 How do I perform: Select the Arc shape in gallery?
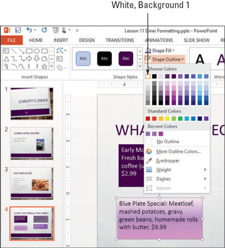pos(14,66)
